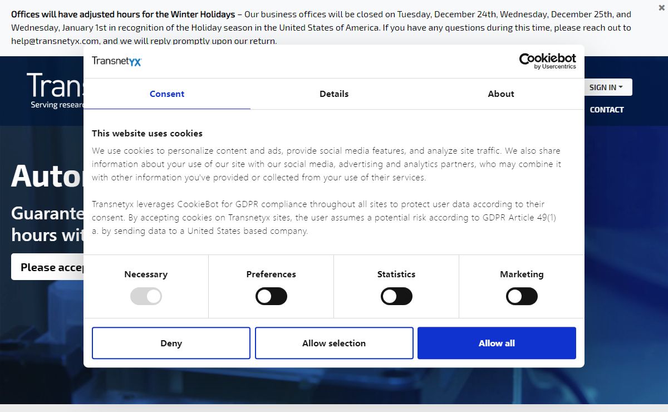
Task: Enable the Statistics cookies switch
Action: click(x=396, y=296)
